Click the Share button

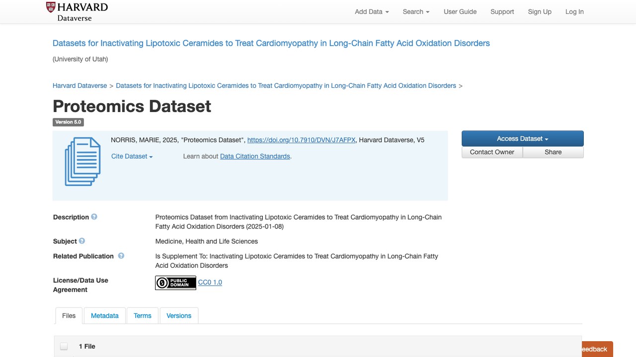[x=553, y=152]
